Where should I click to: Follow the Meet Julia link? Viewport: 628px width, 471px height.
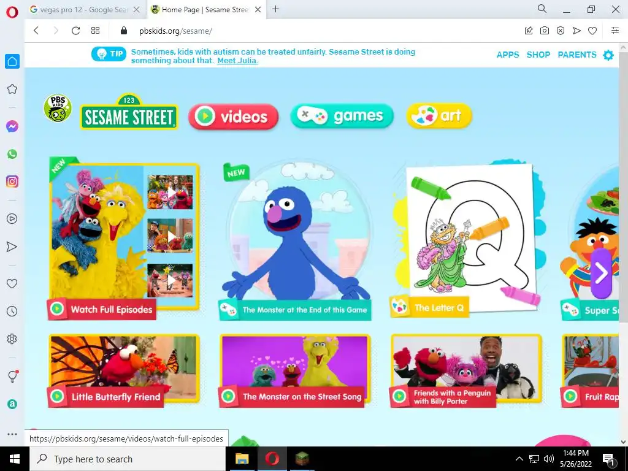click(x=237, y=61)
